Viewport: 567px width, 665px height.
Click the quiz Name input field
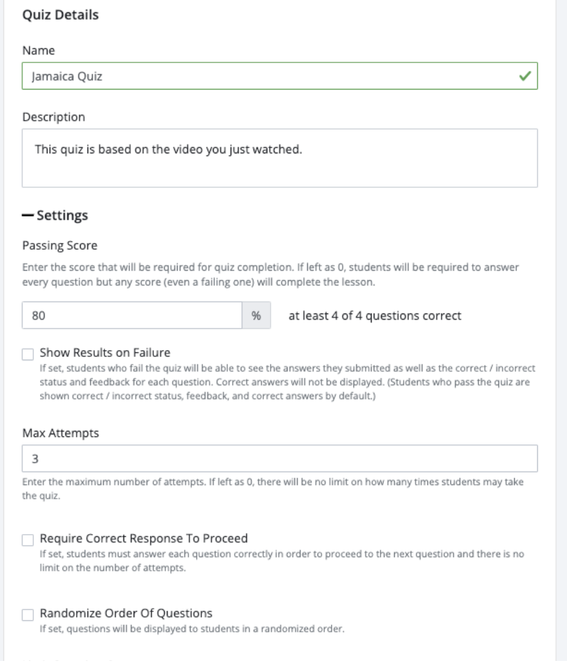(x=279, y=76)
